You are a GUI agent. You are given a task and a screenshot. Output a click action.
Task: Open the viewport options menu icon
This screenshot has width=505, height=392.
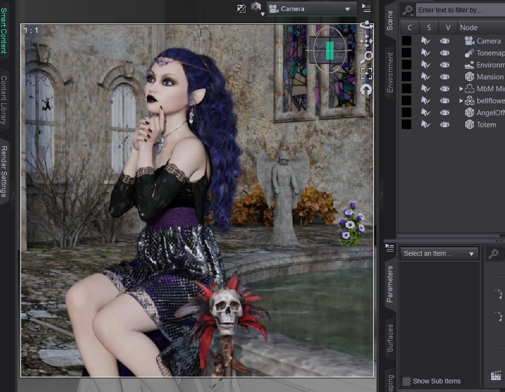(x=366, y=9)
